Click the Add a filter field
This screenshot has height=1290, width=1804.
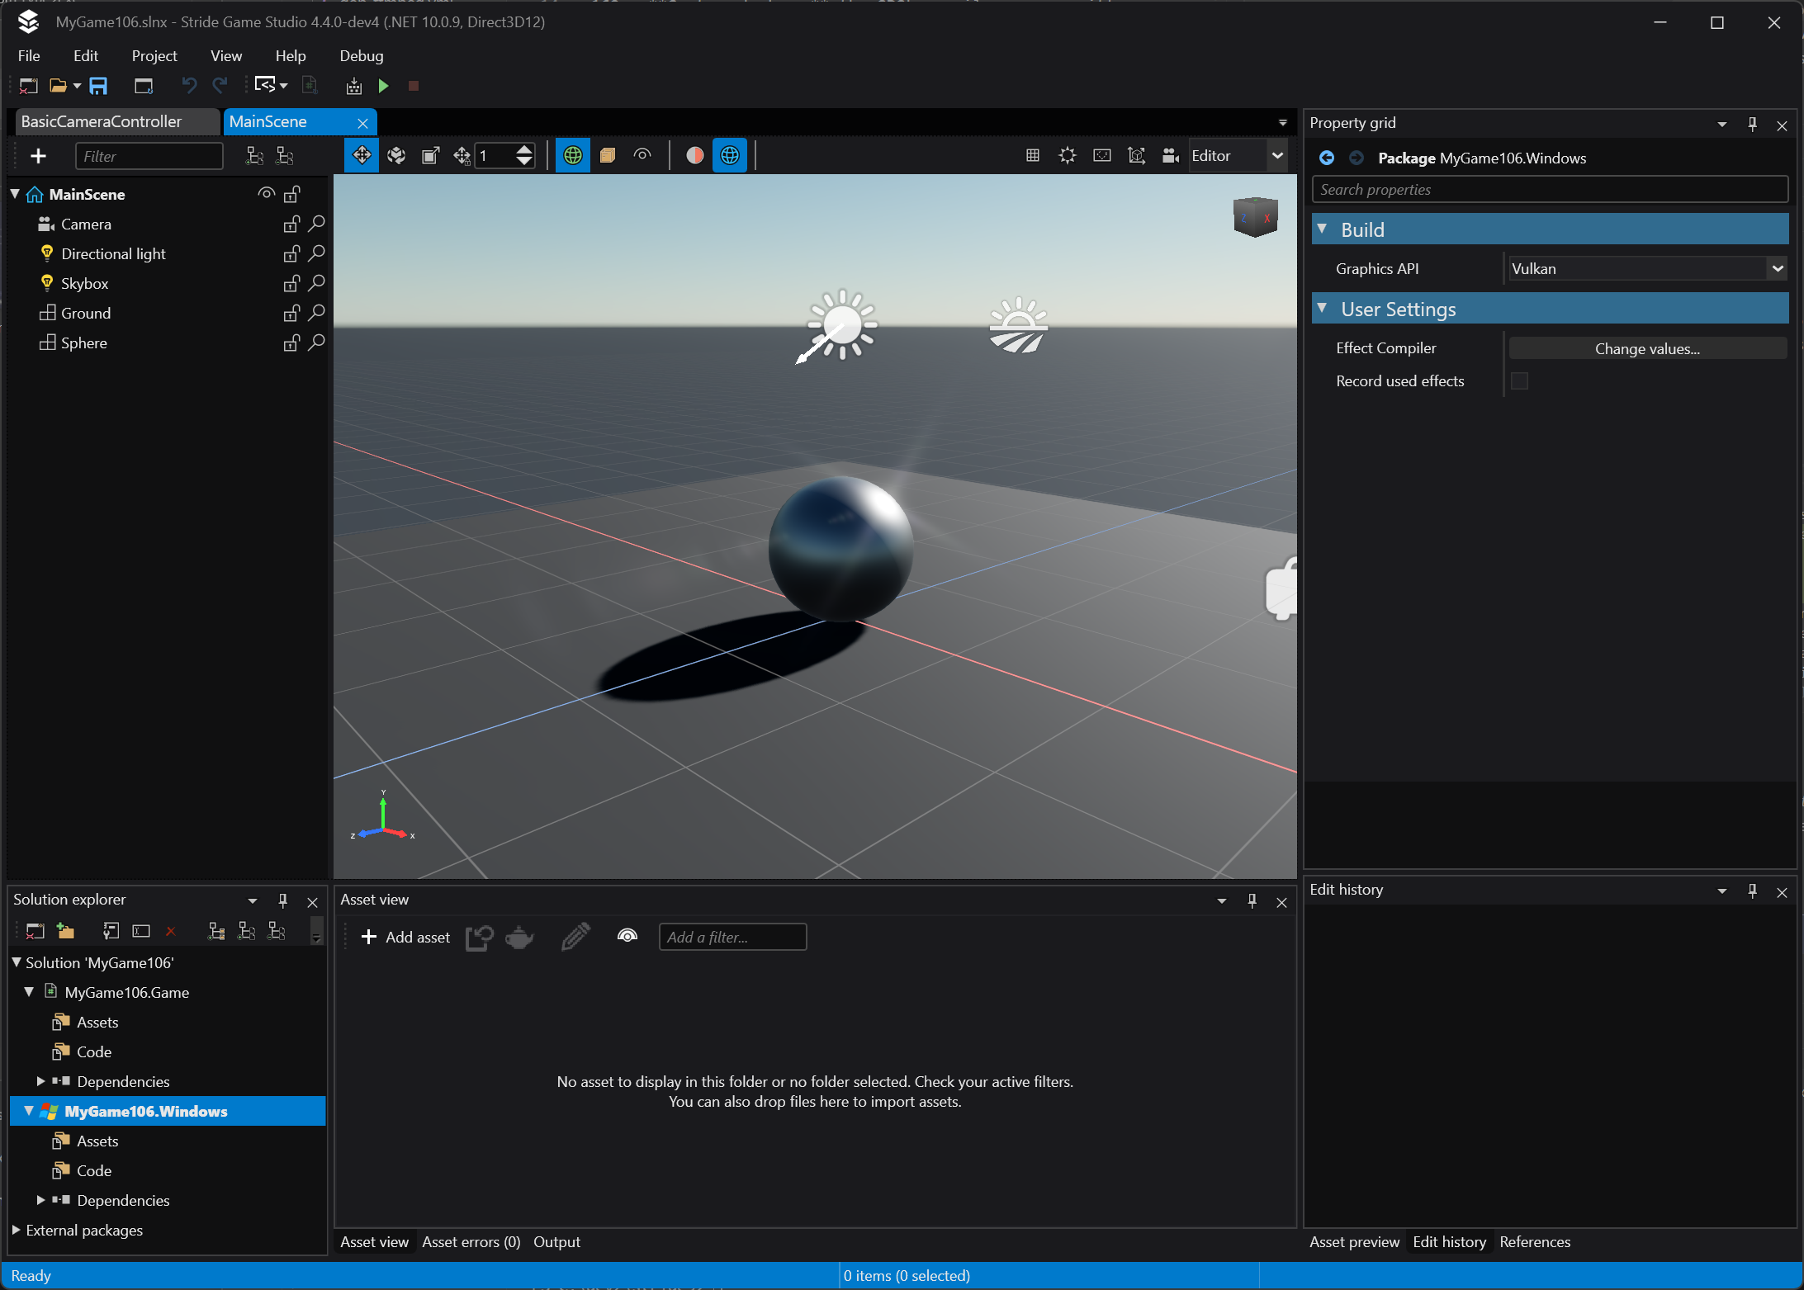click(x=732, y=937)
